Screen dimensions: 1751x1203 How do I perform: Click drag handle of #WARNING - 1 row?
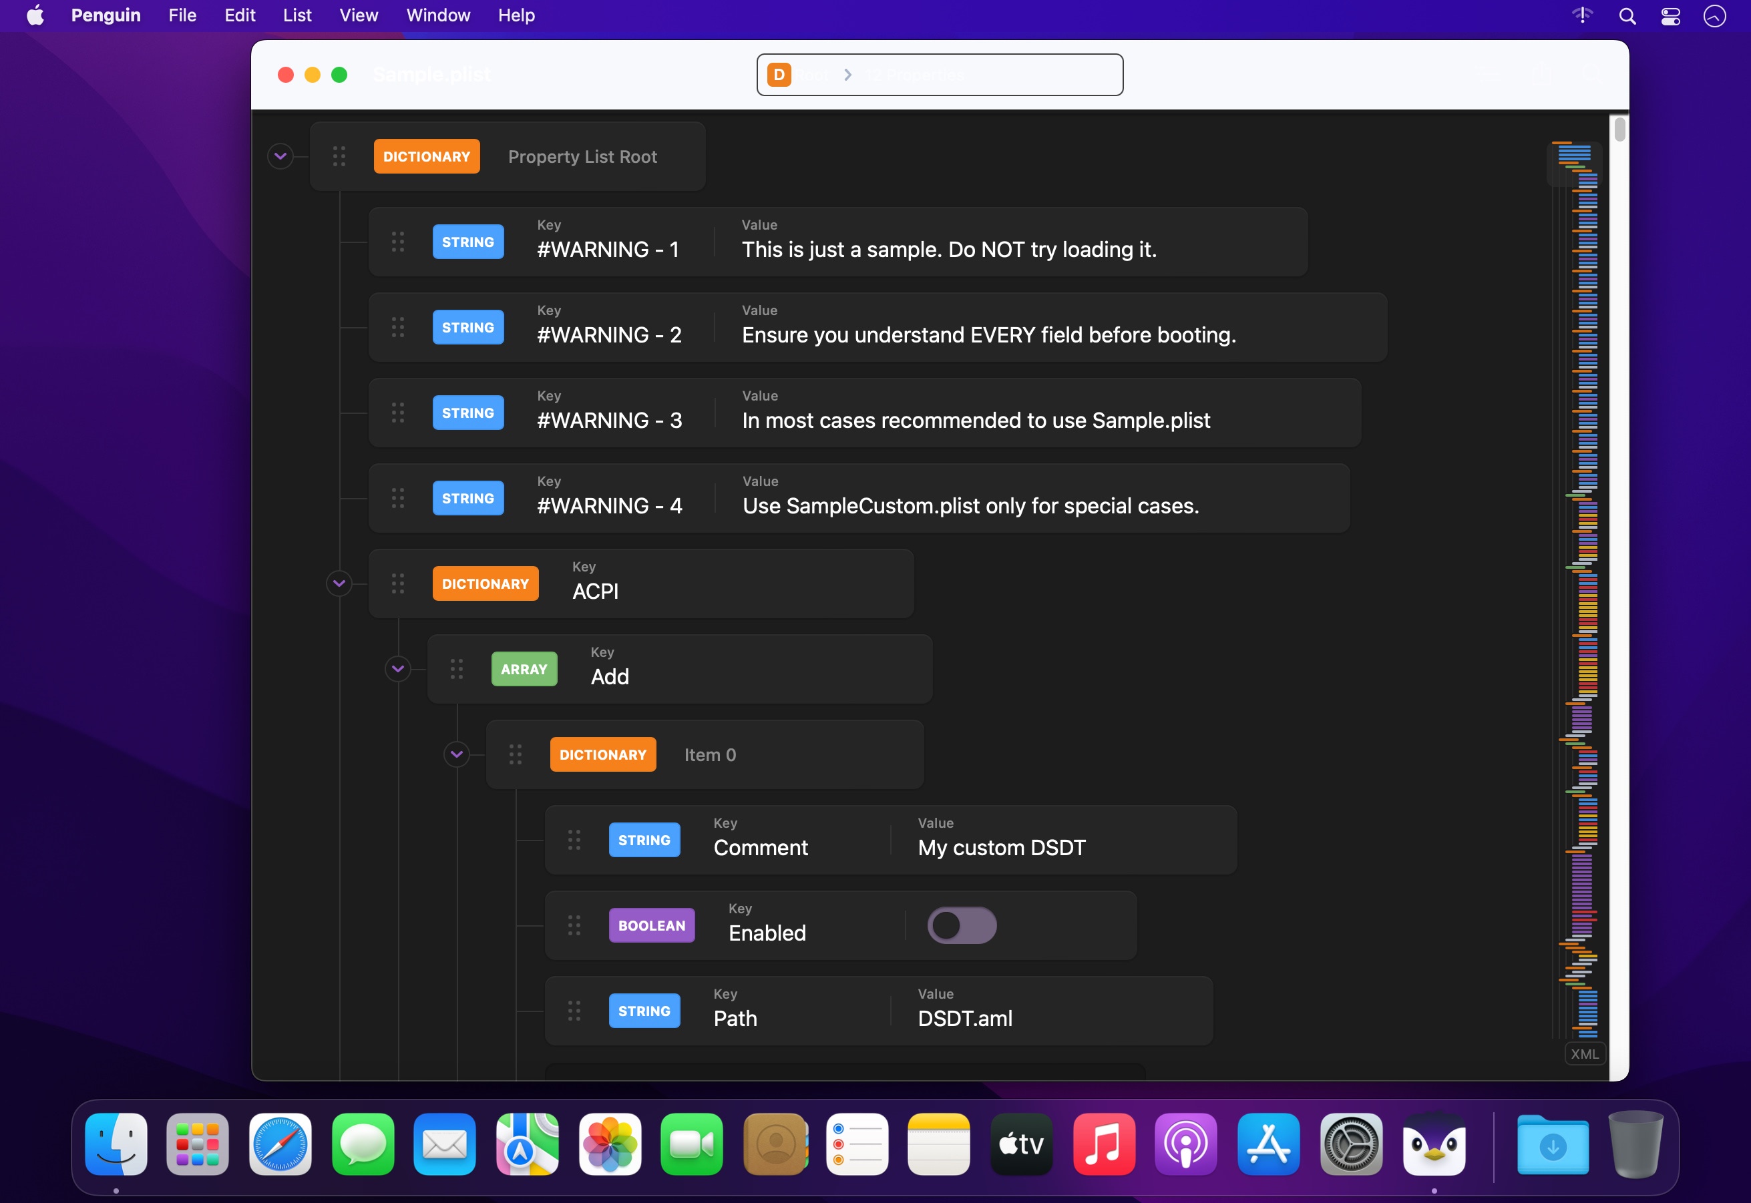pos(398,242)
